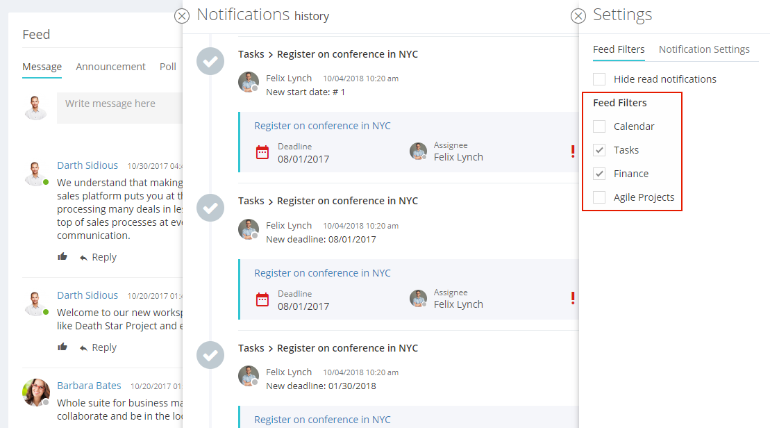This screenshot has width=770, height=428.
Task: Click Darth Sidious avatar on the 10/20/2017 post
Action: pos(35,304)
